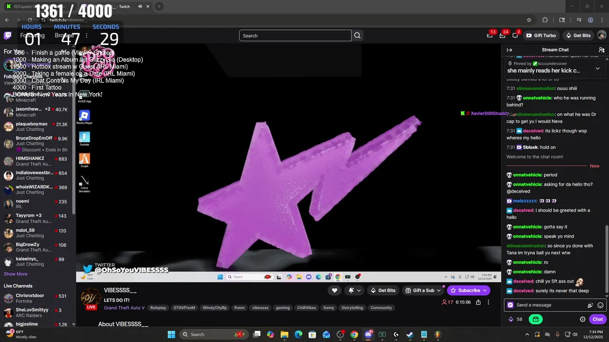
Task: Click the WindyCityRp tag
Action: pyautogui.click(x=215, y=308)
